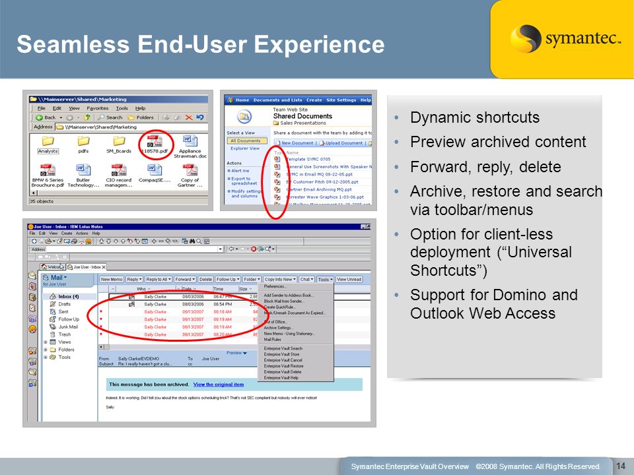Open the Trash folder in Lotus Notes

tap(60, 334)
